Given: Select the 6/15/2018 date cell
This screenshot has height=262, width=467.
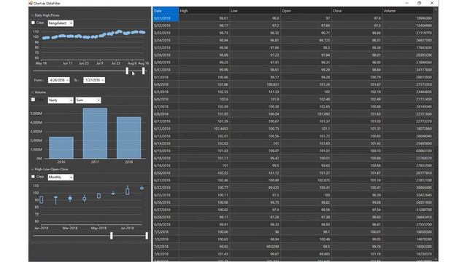Looking at the screenshot, I should pyautogui.click(x=166, y=151).
